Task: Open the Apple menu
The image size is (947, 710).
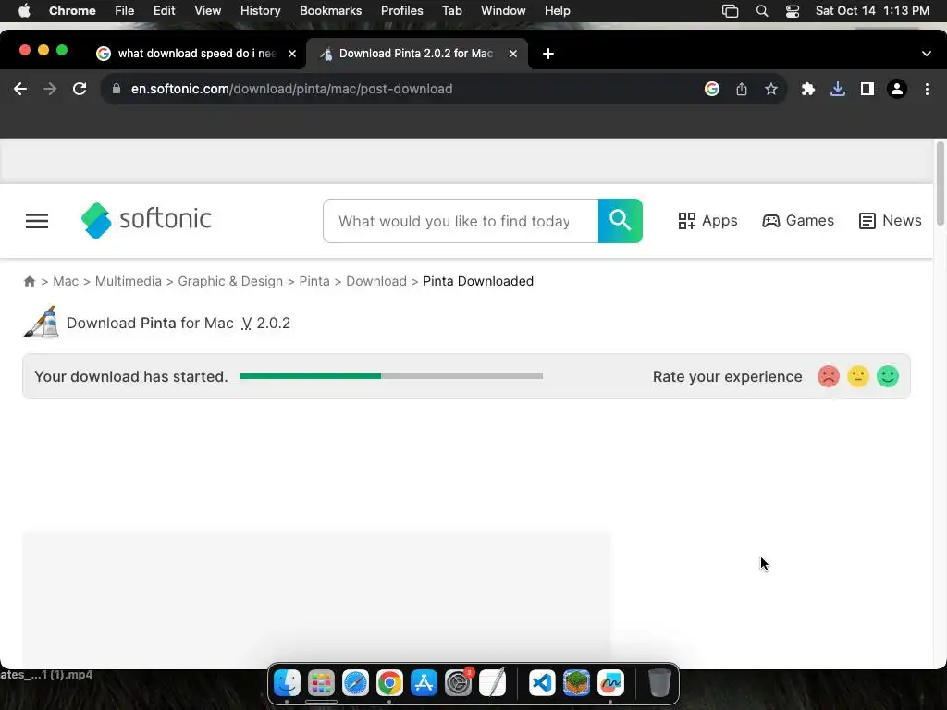Action: click(x=24, y=10)
